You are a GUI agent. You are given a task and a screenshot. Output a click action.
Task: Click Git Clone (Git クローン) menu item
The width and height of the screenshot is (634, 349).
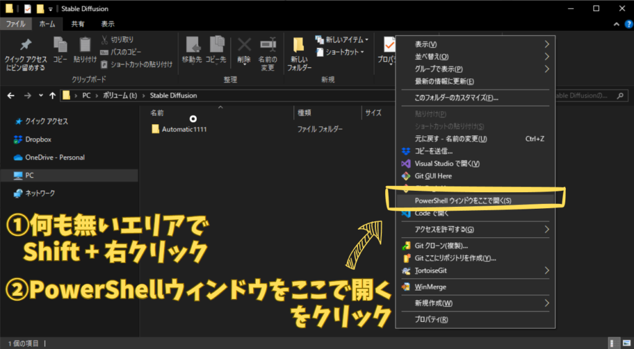(x=475, y=245)
